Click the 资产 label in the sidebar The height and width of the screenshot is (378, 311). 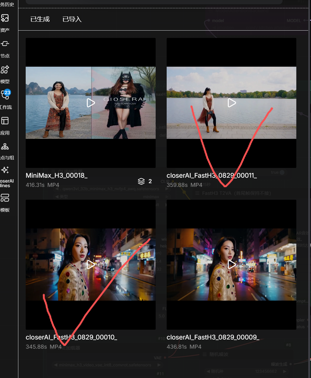click(5, 30)
